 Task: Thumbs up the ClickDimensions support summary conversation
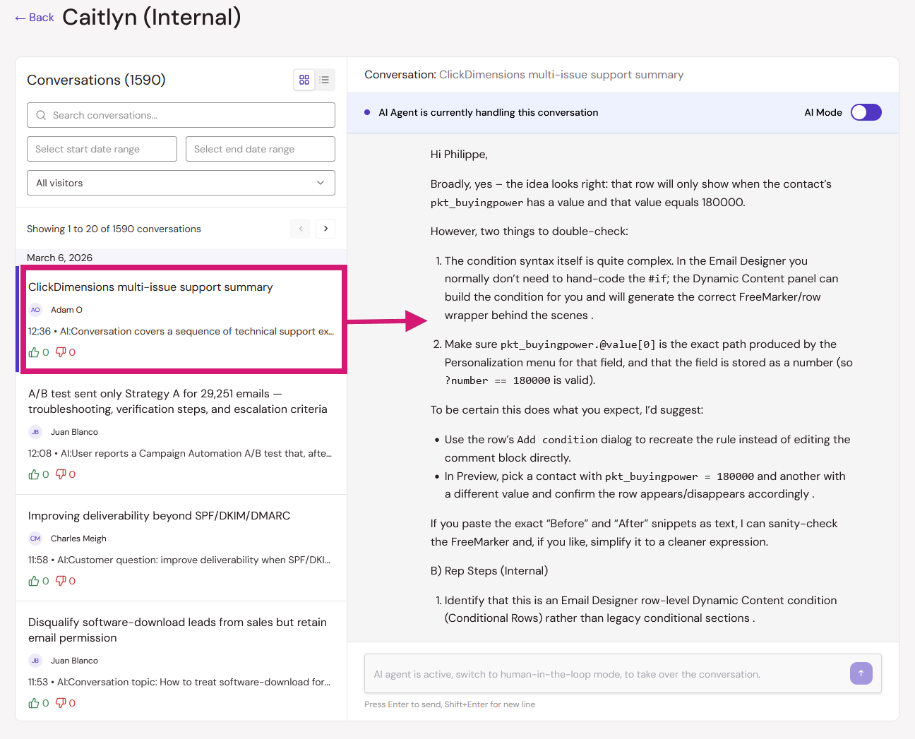[x=34, y=352]
